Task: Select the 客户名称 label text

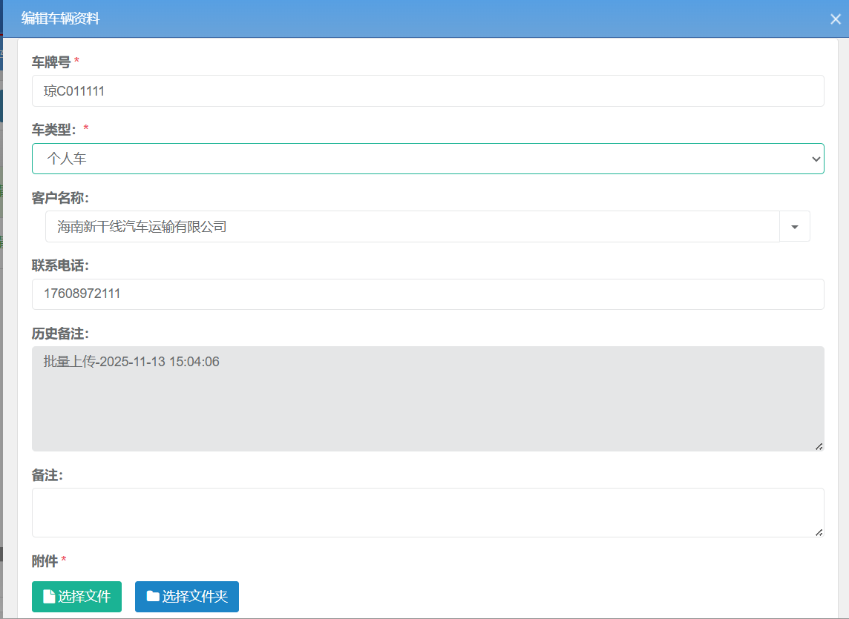Action: (x=60, y=198)
